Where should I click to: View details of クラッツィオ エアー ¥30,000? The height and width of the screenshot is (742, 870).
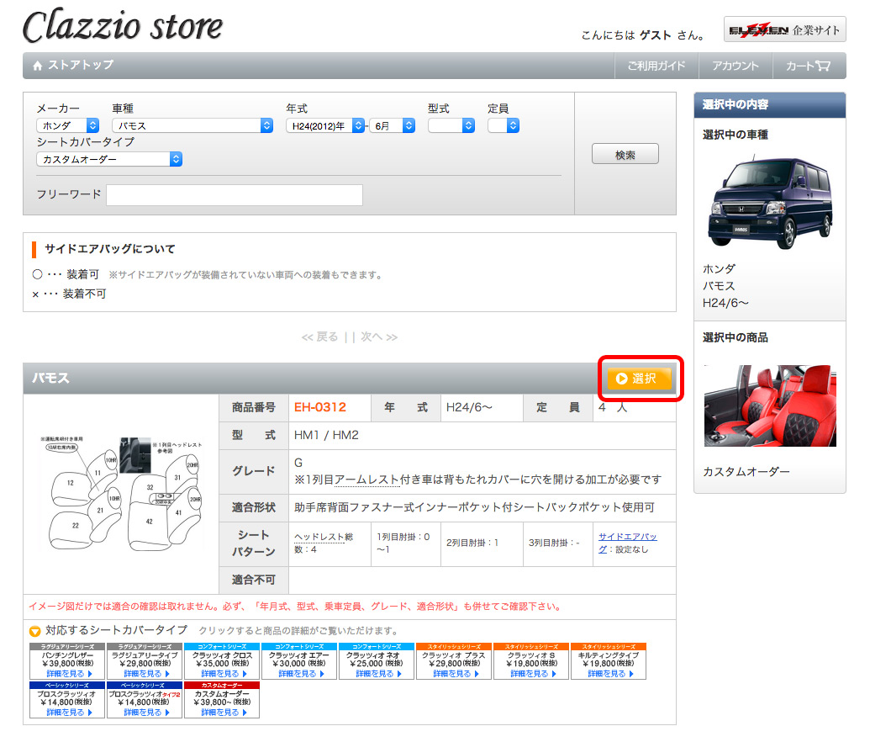[299, 661]
